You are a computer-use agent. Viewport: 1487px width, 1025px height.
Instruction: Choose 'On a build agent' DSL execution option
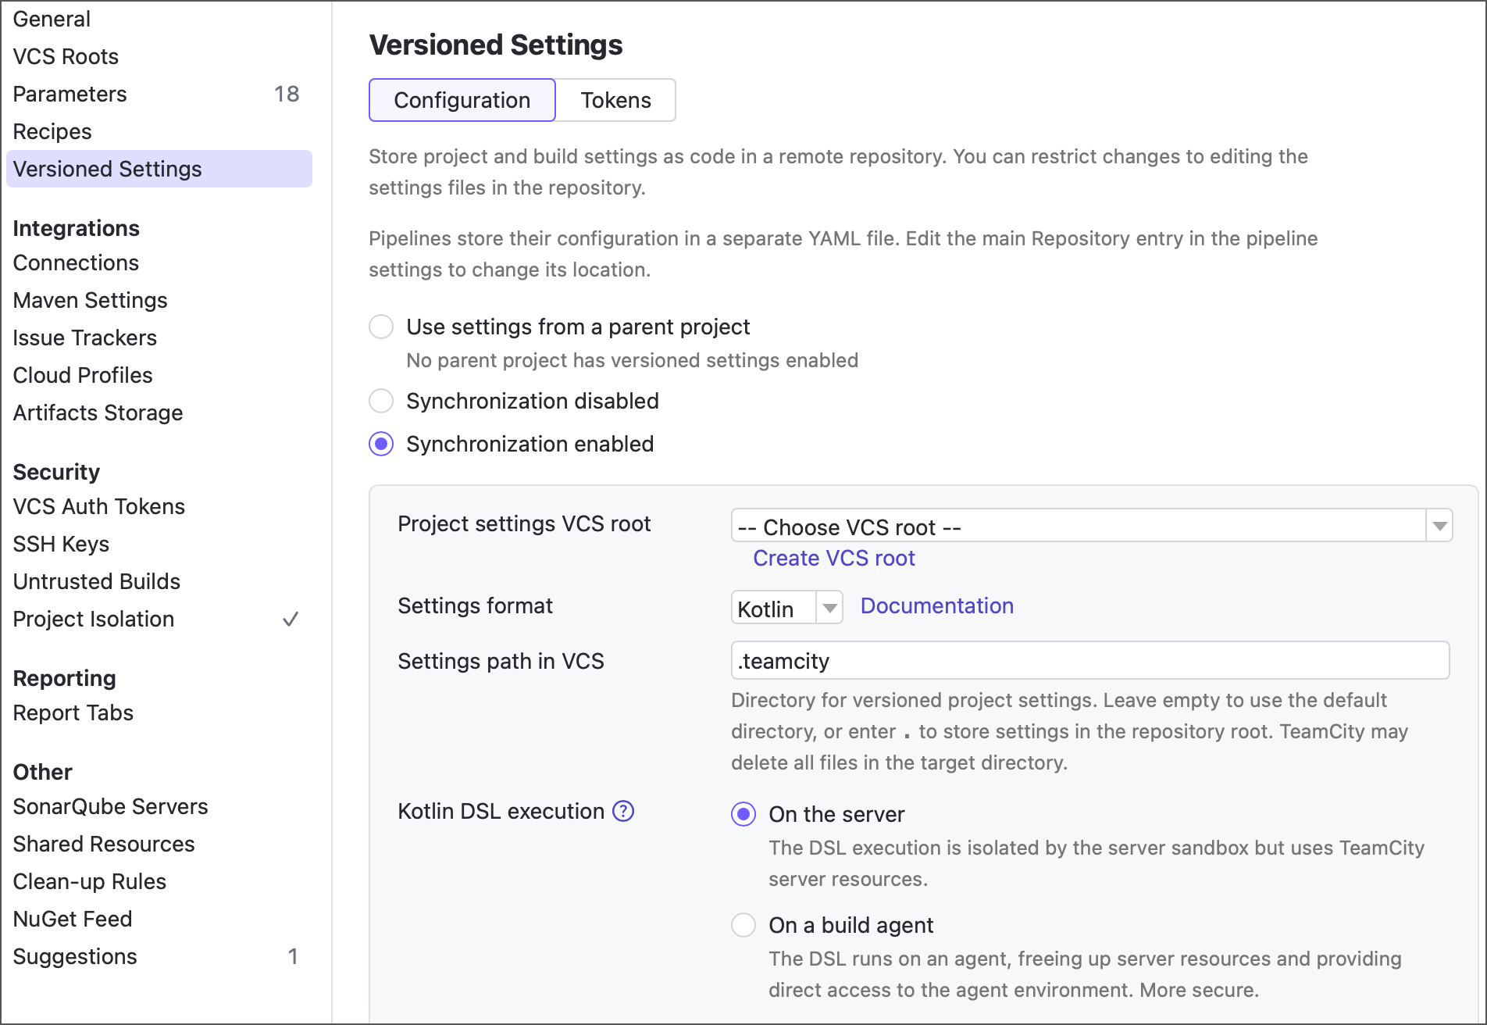[x=743, y=925]
